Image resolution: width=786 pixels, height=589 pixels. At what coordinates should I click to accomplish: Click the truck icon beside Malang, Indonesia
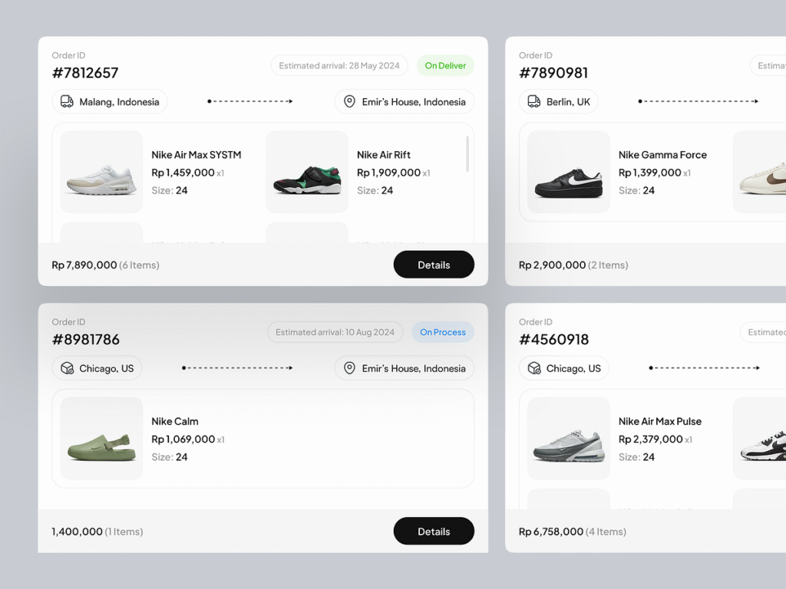(x=67, y=101)
